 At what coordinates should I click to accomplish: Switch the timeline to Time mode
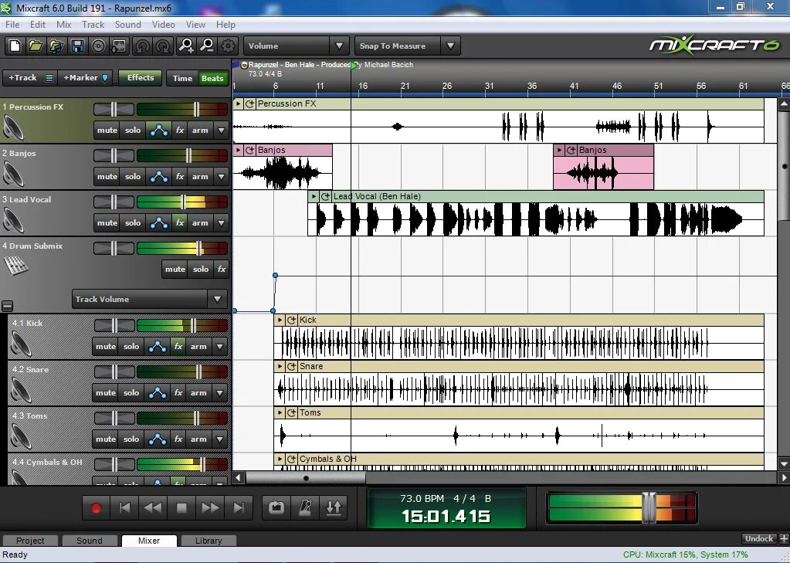pyautogui.click(x=182, y=78)
